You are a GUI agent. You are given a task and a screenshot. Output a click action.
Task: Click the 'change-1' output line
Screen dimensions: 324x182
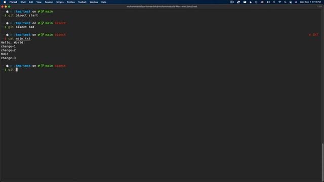[8, 47]
